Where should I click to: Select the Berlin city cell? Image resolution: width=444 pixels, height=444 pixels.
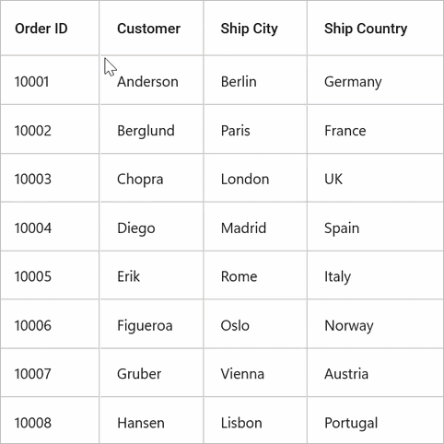pos(255,80)
